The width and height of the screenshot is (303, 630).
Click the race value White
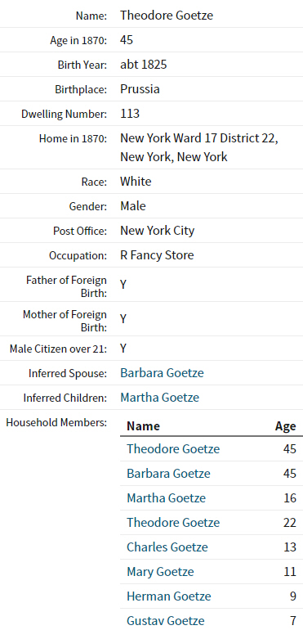tap(136, 181)
